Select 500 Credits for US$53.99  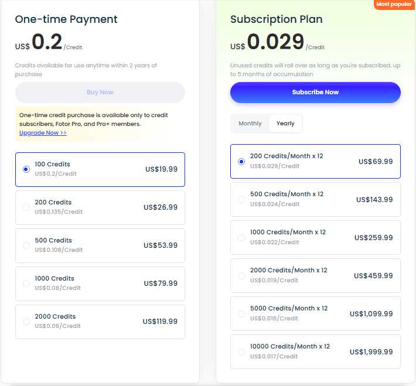click(x=26, y=245)
